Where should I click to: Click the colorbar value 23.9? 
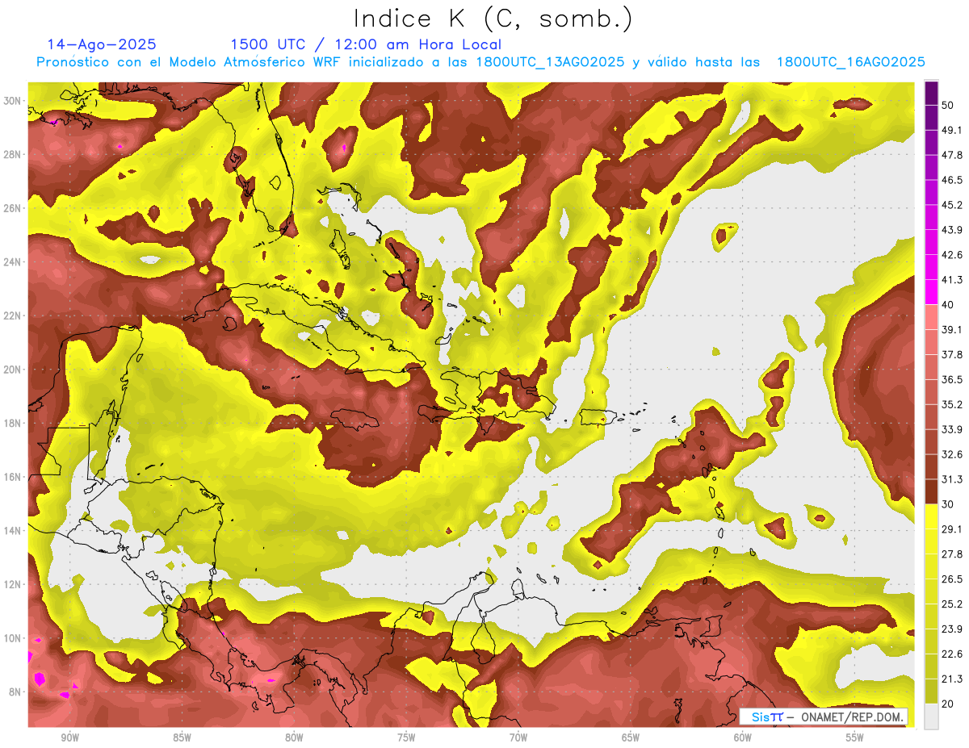pyautogui.click(x=951, y=629)
